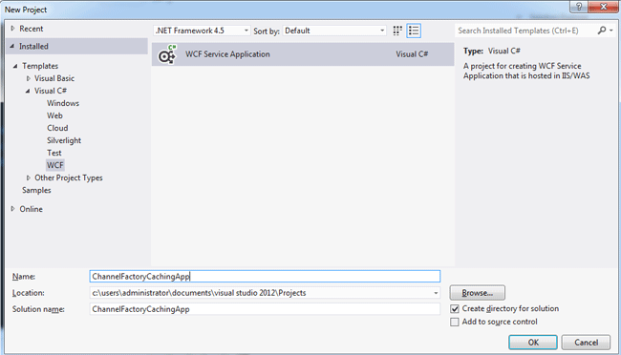This screenshot has height=355, width=621.
Task: Select WCF Service Application template row
Action: click(x=303, y=54)
